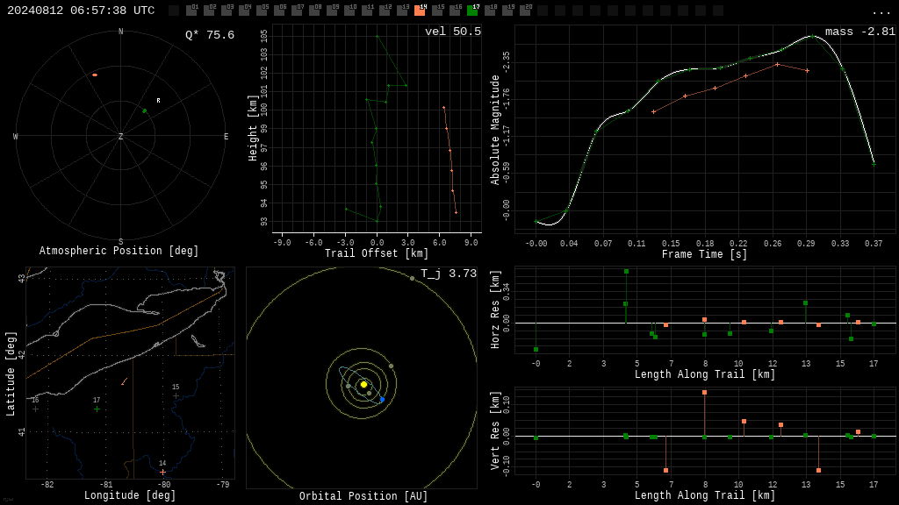Click station box 05 in top bar
The height and width of the screenshot is (505, 899).
[x=262, y=11]
